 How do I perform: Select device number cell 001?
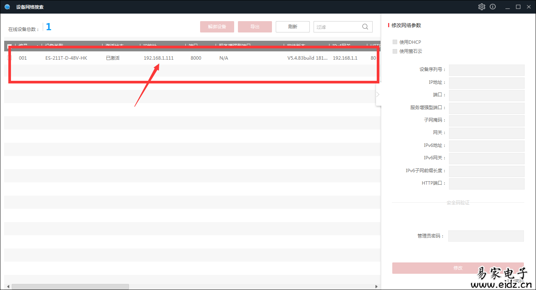(x=23, y=58)
